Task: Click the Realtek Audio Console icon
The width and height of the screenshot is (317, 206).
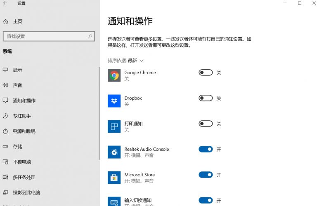Action: [114, 152]
